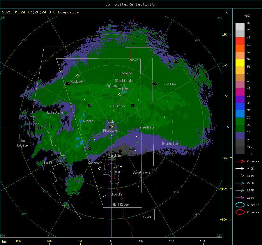Select the yellow diamond marker at RedDeer
Image resolution: width=262 pixels, height=245 pixels.
click(120, 95)
